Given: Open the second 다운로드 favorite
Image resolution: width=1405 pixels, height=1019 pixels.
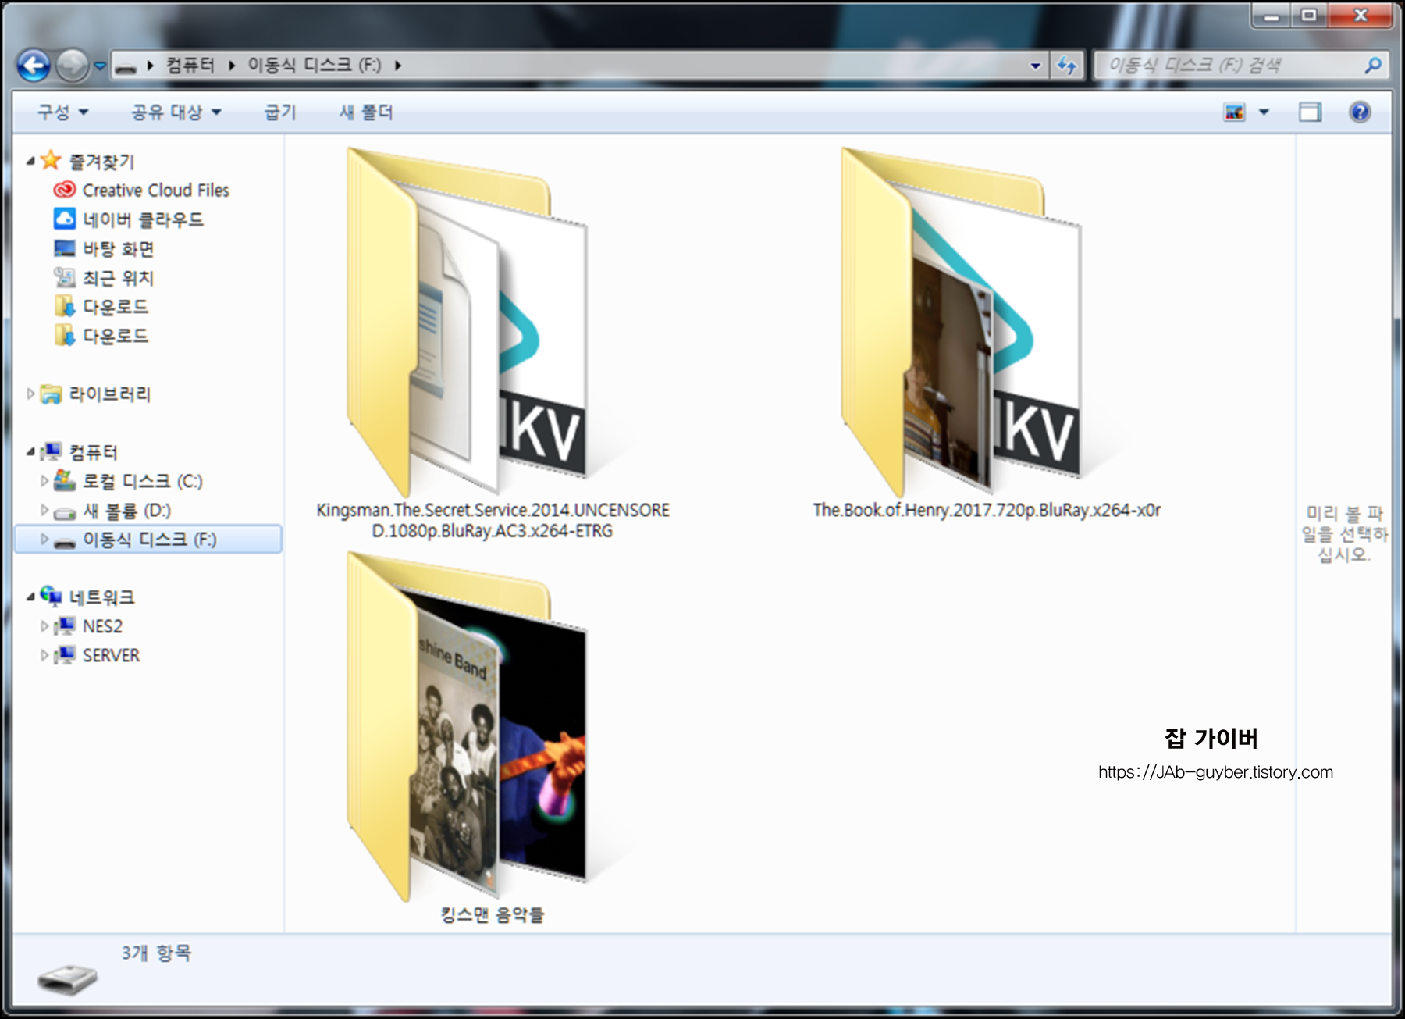Looking at the screenshot, I should coord(116,336).
